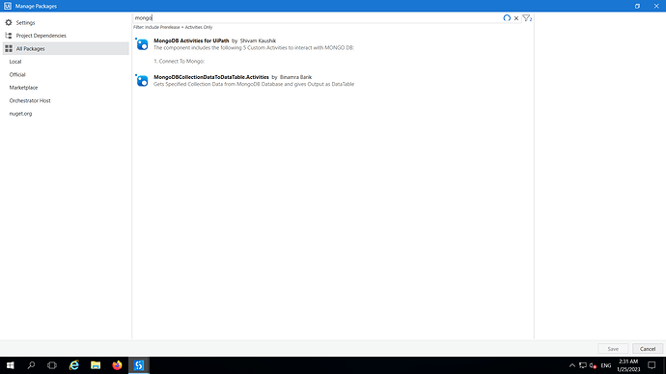The width and height of the screenshot is (666, 374).
Task: Open the Settings section
Action: (x=25, y=23)
